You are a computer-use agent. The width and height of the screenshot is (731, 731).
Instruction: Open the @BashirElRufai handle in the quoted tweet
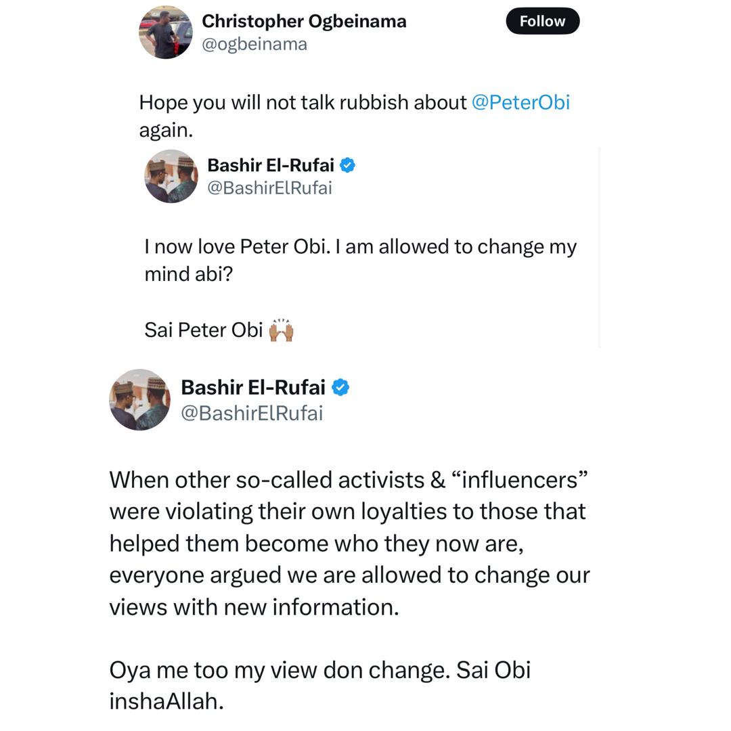[268, 188]
